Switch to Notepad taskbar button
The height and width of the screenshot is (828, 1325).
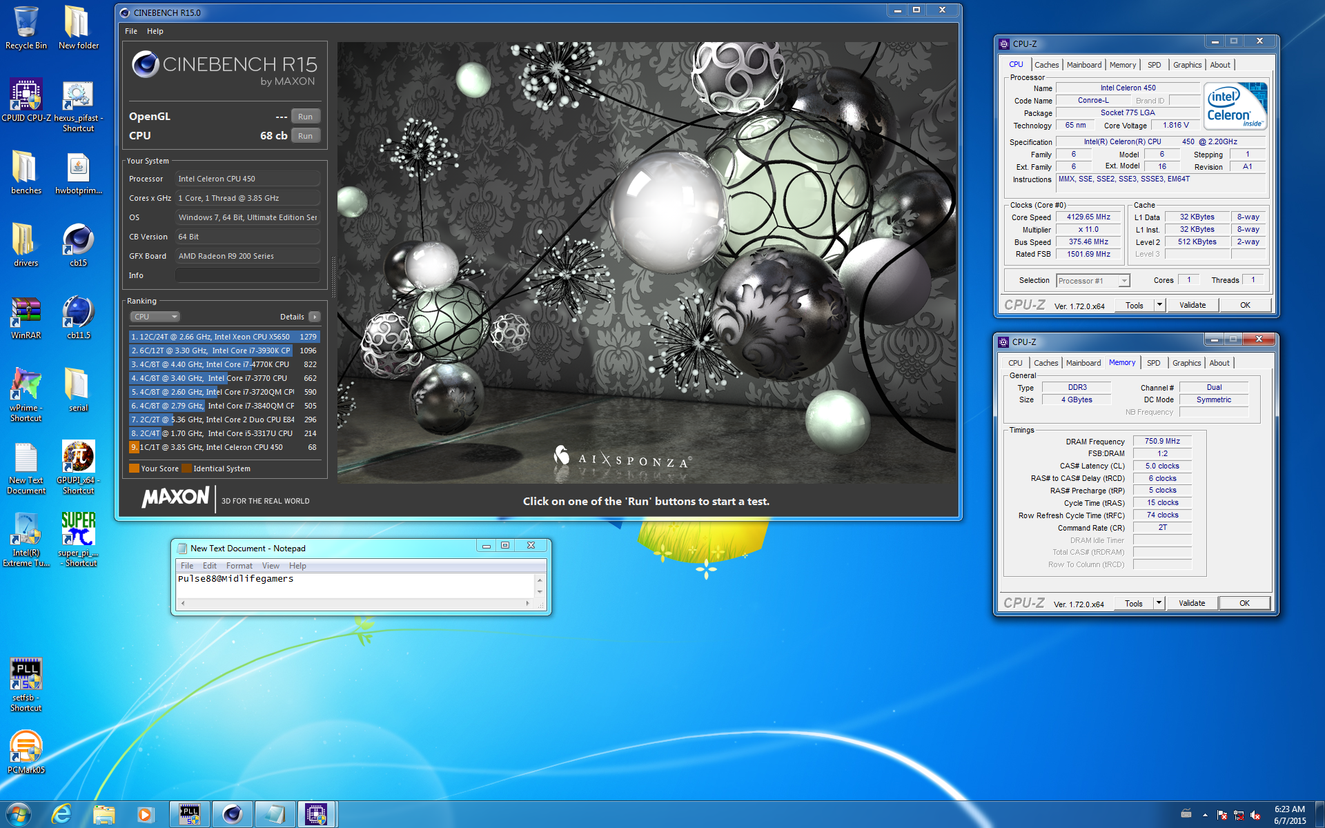point(274,814)
